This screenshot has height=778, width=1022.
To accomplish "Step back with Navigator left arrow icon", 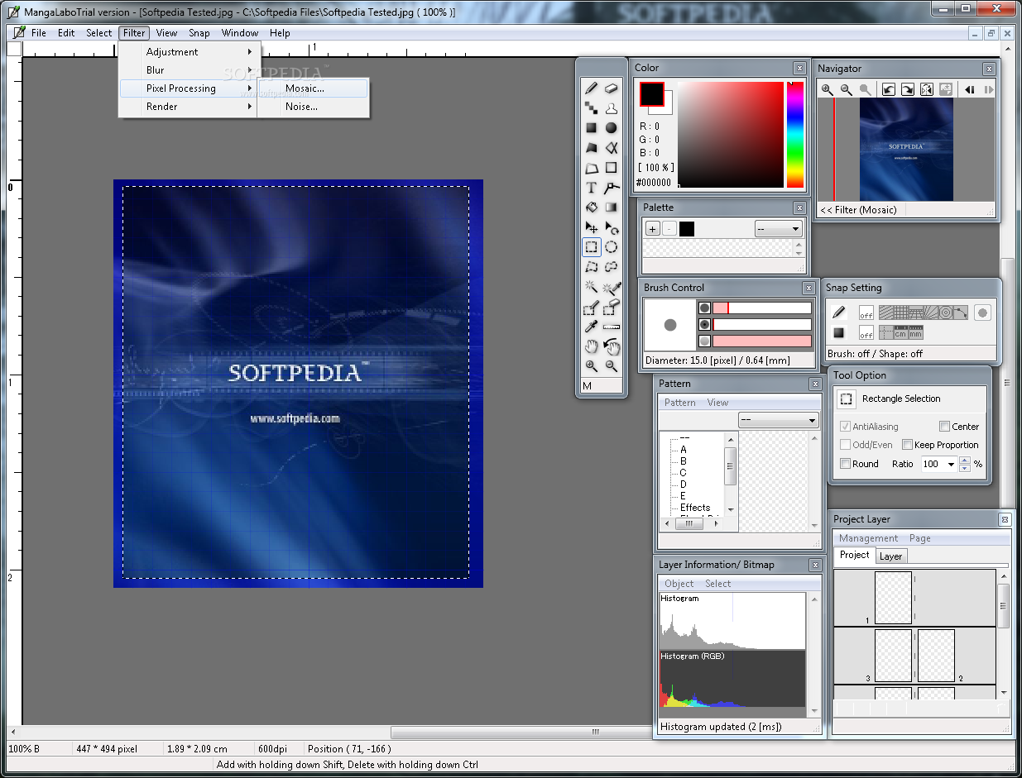I will [x=970, y=90].
